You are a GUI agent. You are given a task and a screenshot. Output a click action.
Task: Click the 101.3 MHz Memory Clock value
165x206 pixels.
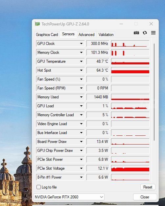(x=98, y=52)
